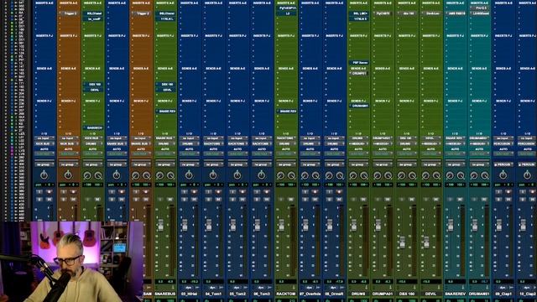This screenshot has width=537, height=302.
Task: Enable input monitoring on 07_Overhds
Action: pyautogui.click(x=305, y=192)
